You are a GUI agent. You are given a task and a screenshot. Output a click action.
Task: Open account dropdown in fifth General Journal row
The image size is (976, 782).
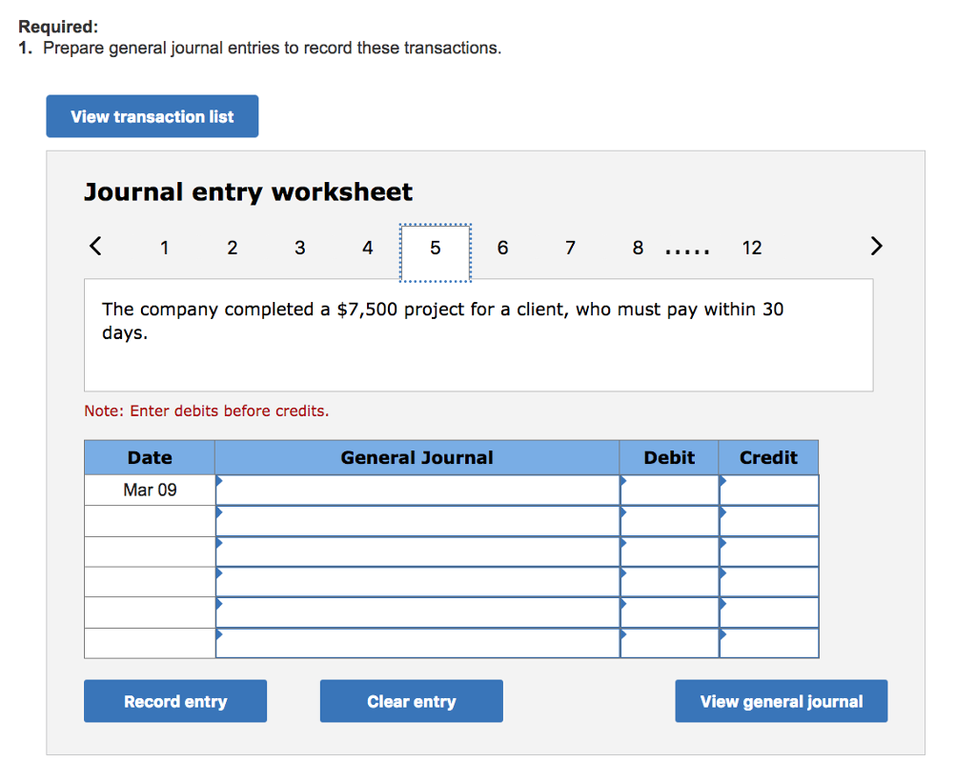[417, 612]
